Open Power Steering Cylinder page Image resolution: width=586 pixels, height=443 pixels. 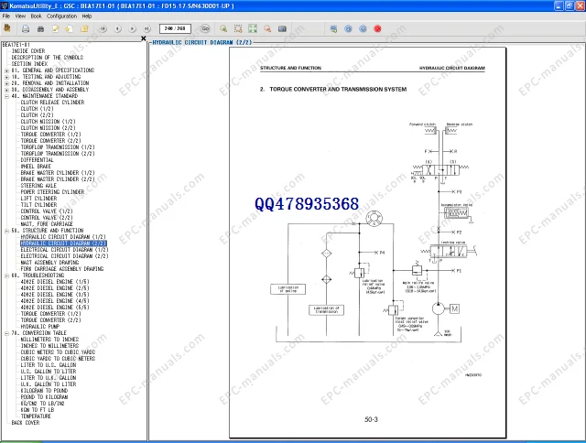click(x=52, y=192)
